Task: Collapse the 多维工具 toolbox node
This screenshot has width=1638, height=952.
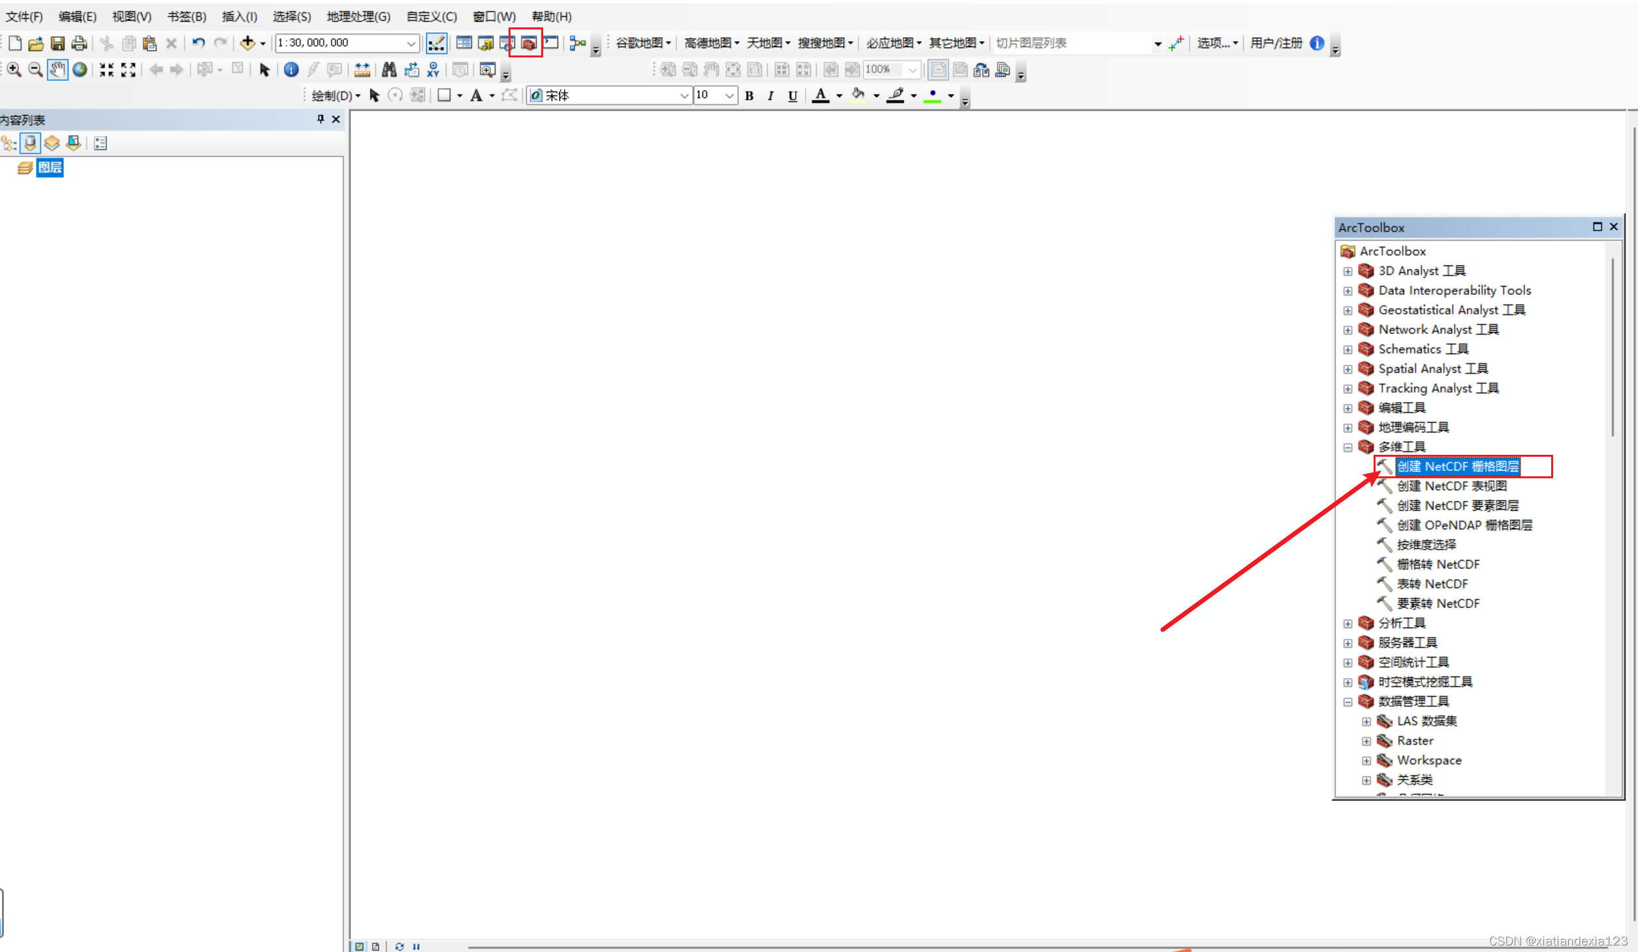Action: (1347, 448)
